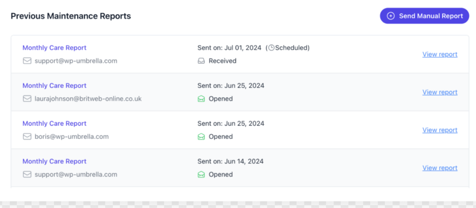Open View report for Jun 14 report
This screenshot has width=476, height=208.
[440, 168]
